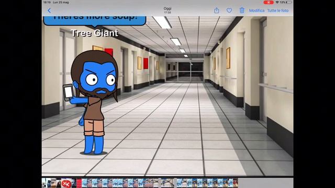Tap Modifica to edit the photo
This screenshot has height=188, width=335.
pos(256,10)
